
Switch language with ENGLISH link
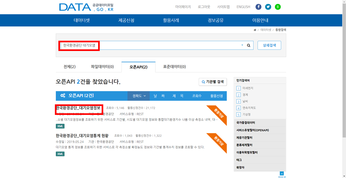tap(243, 7)
